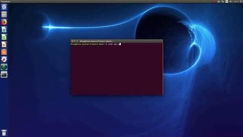Click the terminal title bar text
The image size is (243, 137).
click(97, 41)
